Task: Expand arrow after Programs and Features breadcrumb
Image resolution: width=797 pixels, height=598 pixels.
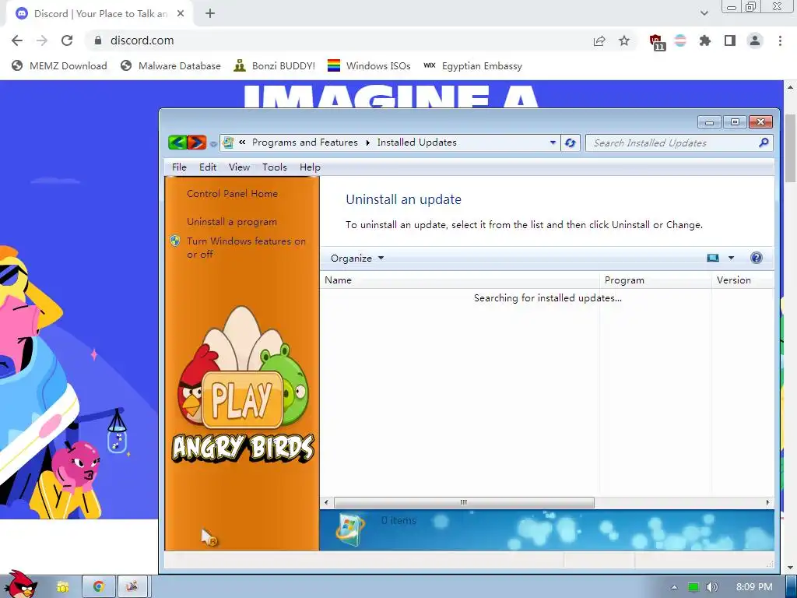Action: pyautogui.click(x=367, y=143)
